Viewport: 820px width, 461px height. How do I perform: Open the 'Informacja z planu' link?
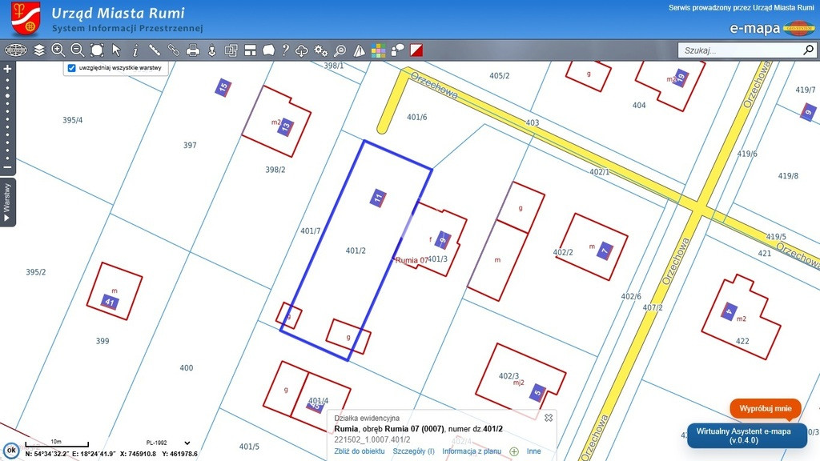point(472,451)
